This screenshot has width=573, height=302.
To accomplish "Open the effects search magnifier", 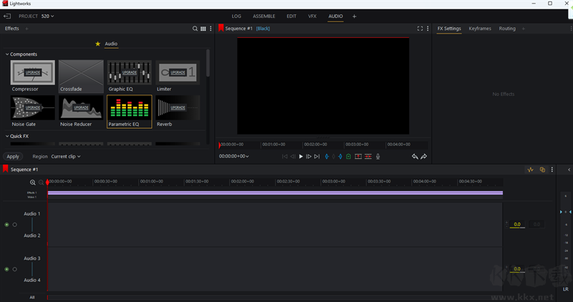I will (x=195, y=29).
